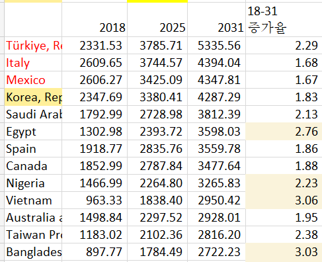The width and height of the screenshot is (322, 262).
Task: Click the cell containing 4347.81
Action: click(216, 80)
